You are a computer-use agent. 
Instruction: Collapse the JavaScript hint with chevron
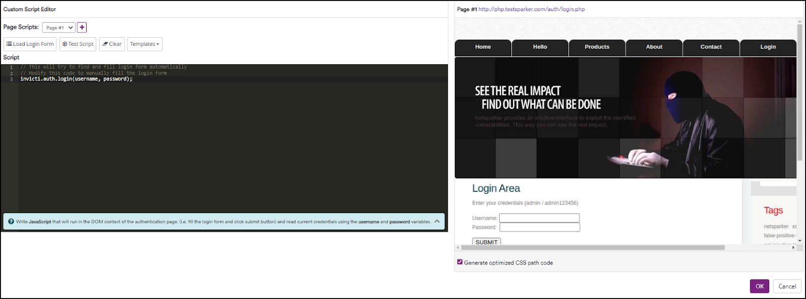437,222
